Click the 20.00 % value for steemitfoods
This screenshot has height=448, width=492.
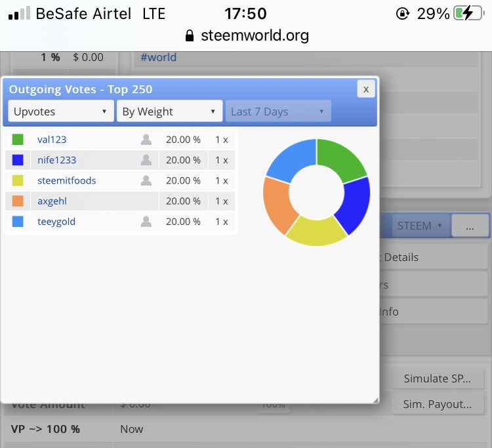tap(183, 180)
